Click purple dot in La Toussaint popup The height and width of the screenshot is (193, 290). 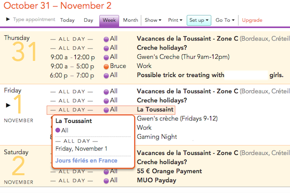[x=58, y=130]
